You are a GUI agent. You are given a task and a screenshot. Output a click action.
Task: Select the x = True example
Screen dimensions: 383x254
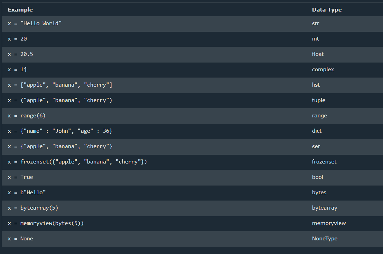[x=20, y=177]
